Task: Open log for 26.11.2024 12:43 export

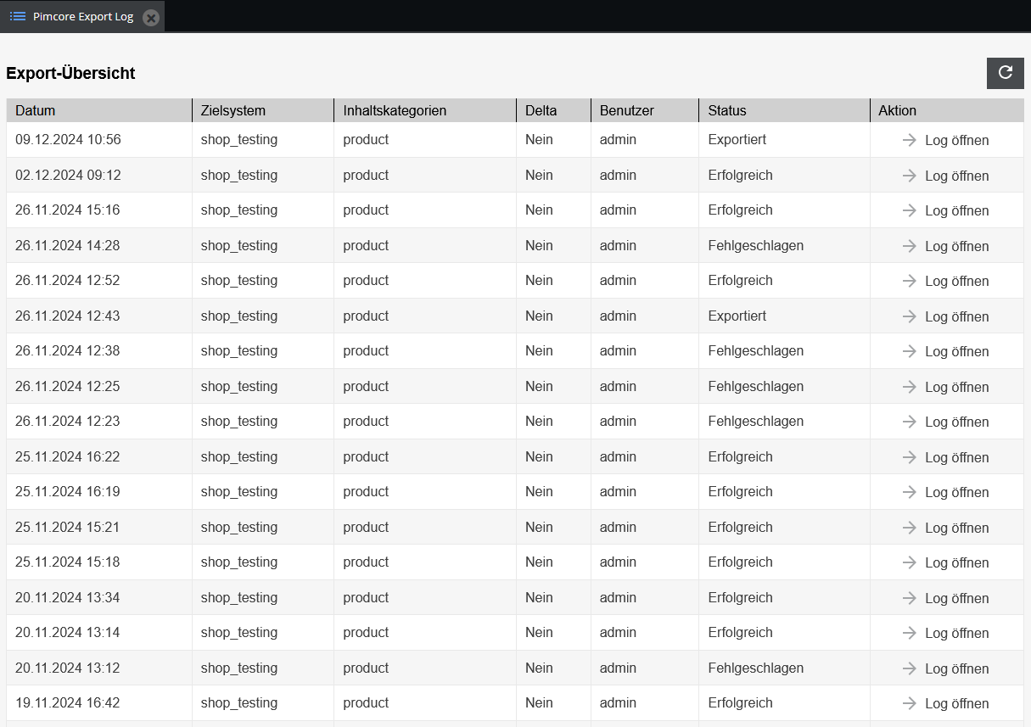Action: (945, 316)
